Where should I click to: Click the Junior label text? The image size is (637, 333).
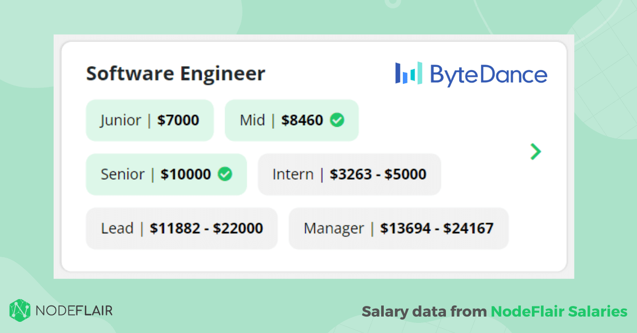(x=120, y=120)
